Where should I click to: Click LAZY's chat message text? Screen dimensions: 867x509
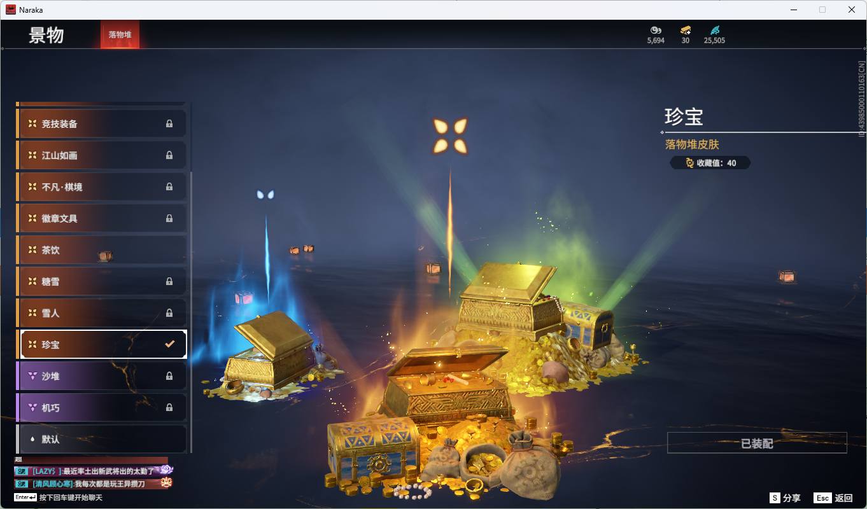pos(108,471)
